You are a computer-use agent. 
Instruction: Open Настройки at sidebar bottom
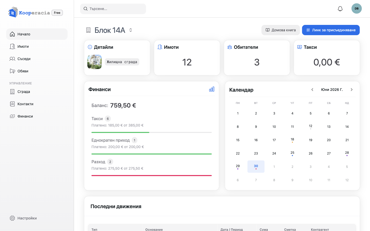click(37, 218)
